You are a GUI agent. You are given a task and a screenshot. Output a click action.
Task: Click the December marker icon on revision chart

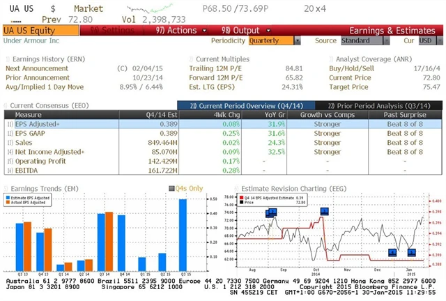[x=392, y=252]
